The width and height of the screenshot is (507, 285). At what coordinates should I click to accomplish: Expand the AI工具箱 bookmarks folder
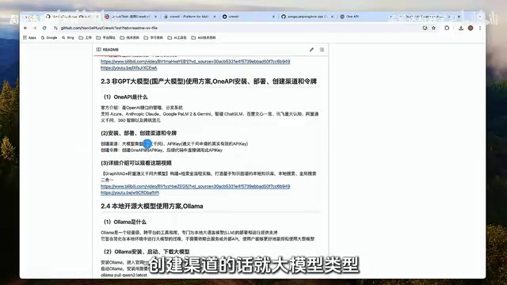[x=177, y=38]
